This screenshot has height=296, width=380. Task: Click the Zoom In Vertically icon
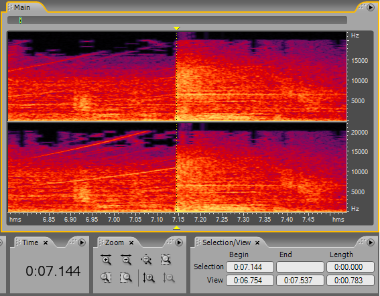coord(149,278)
